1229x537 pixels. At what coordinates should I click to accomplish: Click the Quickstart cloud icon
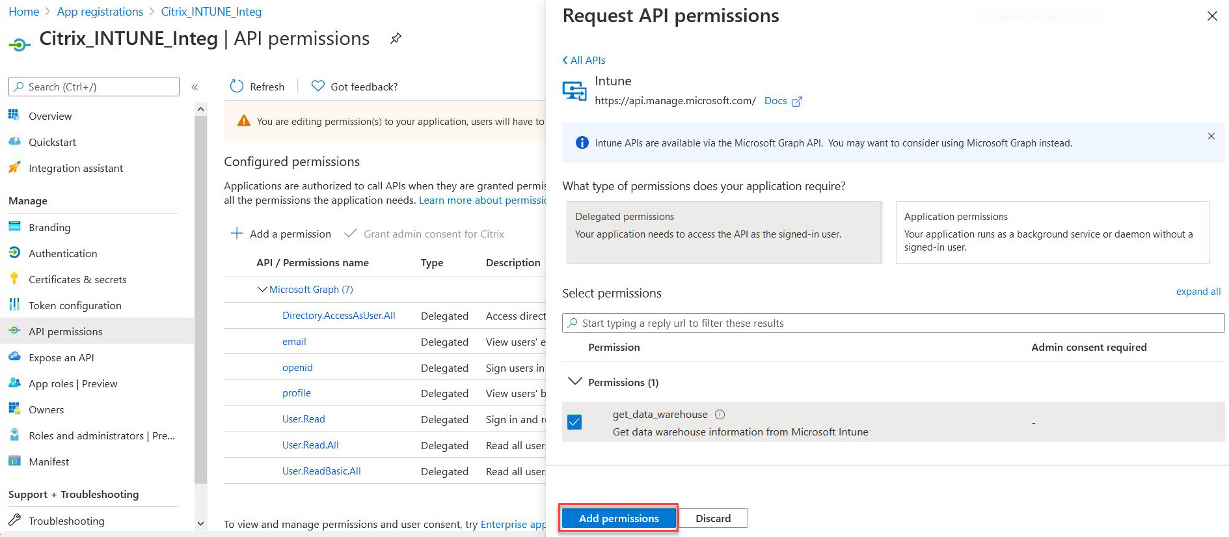[x=14, y=141]
